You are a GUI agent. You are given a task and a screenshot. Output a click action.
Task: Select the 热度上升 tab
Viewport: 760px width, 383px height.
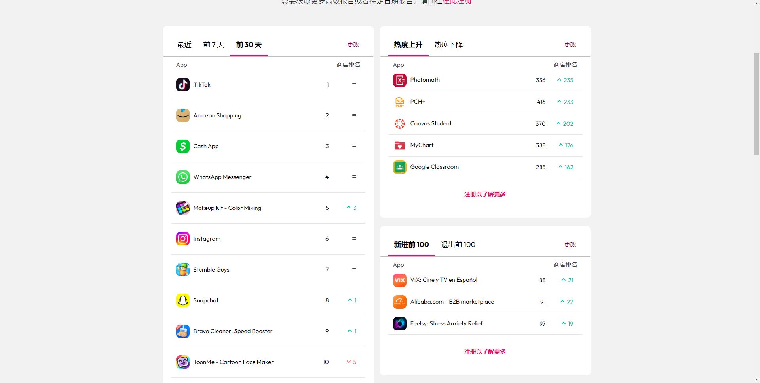click(x=408, y=45)
